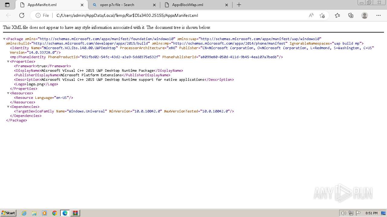Image resolution: width=387 pixels, height=217 pixels.
Task: Close the AppxManifest.xml tab
Action: point(82,5)
